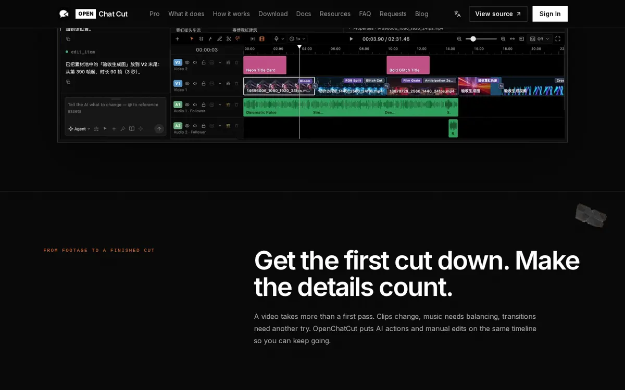Viewport: 625px width, 390px height.
Task: Open Docs from the header
Action: click(x=304, y=14)
